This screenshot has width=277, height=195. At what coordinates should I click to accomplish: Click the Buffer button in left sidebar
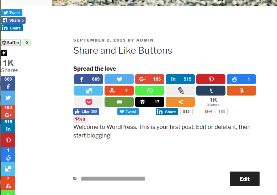(x=11, y=43)
